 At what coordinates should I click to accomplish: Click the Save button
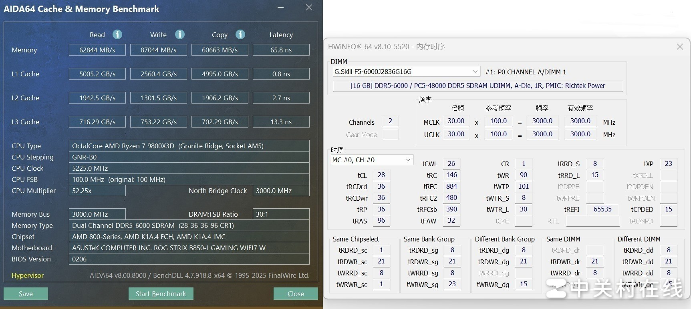point(26,294)
